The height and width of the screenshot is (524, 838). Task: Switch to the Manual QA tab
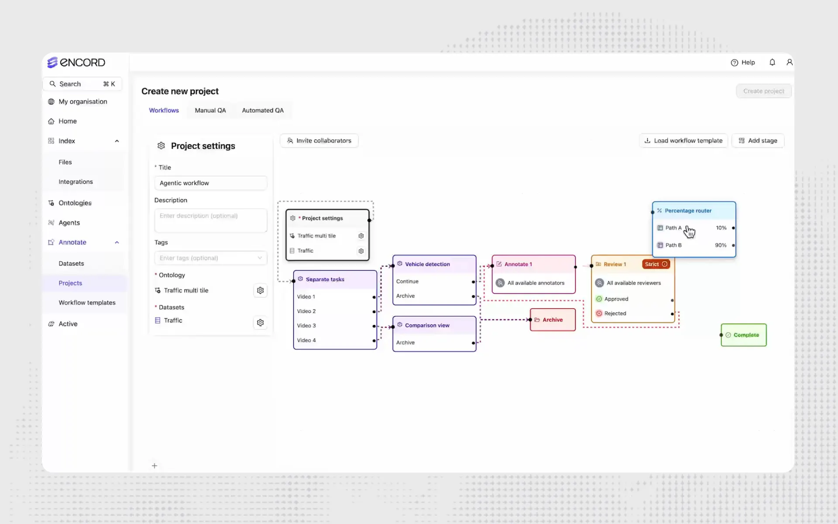click(x=210, y=110)
